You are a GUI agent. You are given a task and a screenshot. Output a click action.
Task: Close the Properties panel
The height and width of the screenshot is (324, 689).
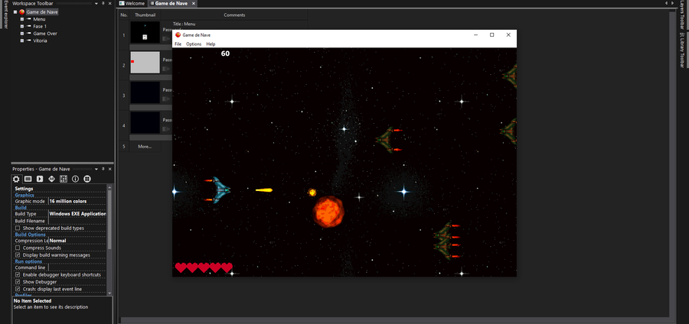(x=109, y=169)
